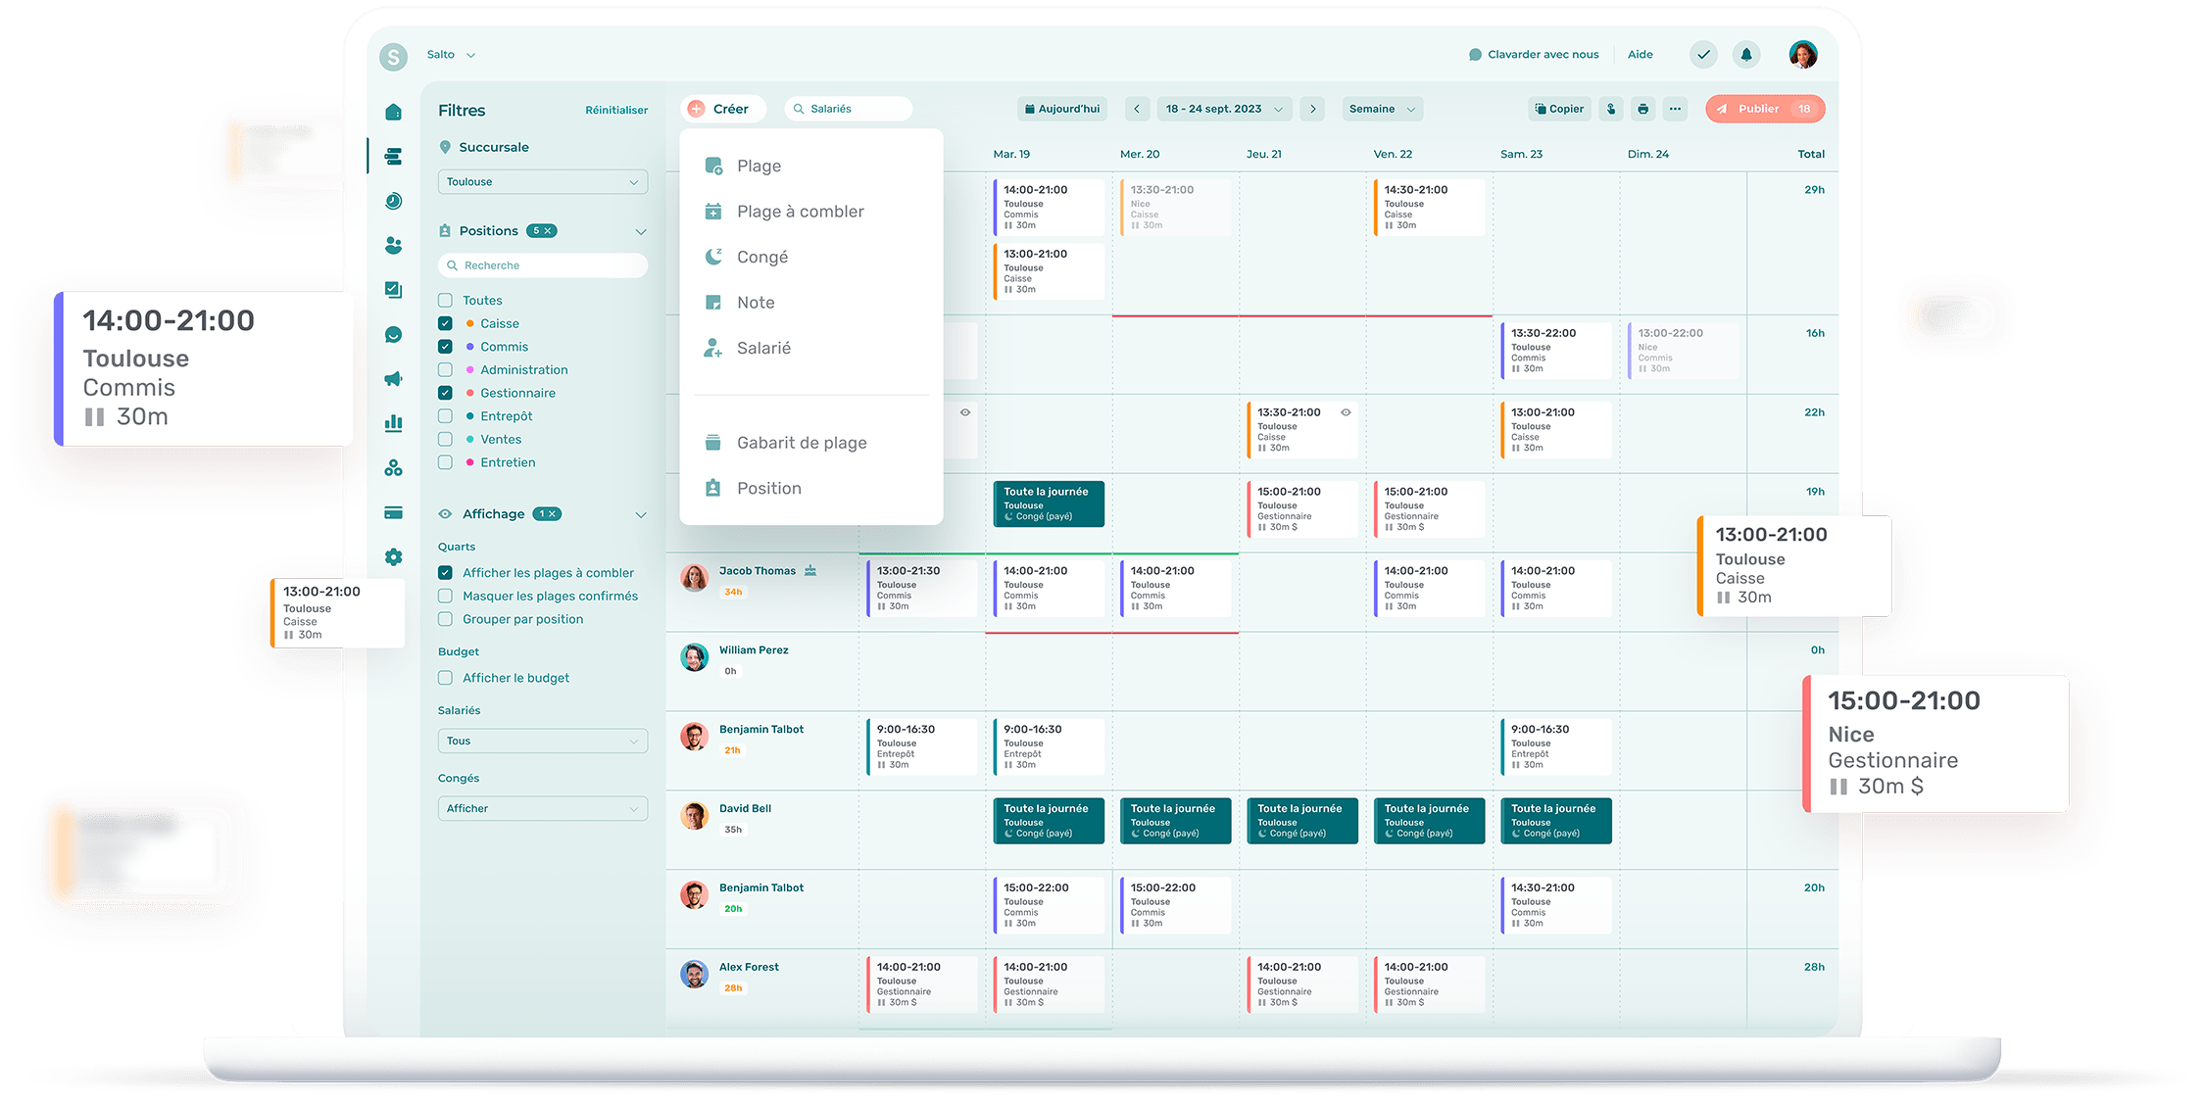2205x1102 pixels.
Task: Click the Créer button to open creation menu
Action: click(x=725, y=110)
